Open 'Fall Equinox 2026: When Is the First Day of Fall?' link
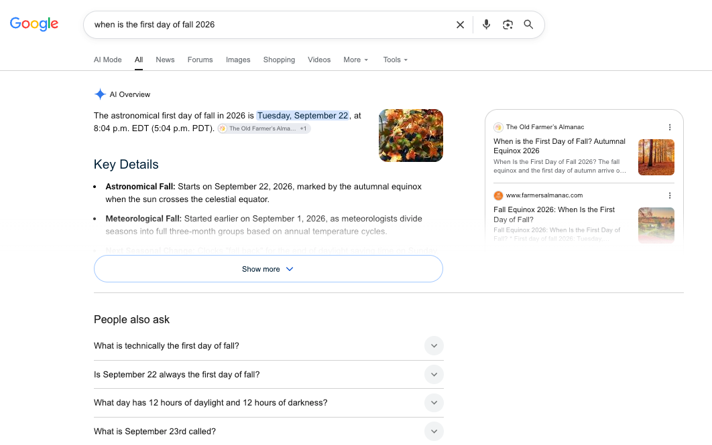Viewport: 712px width, 445px height. [554, 214]
